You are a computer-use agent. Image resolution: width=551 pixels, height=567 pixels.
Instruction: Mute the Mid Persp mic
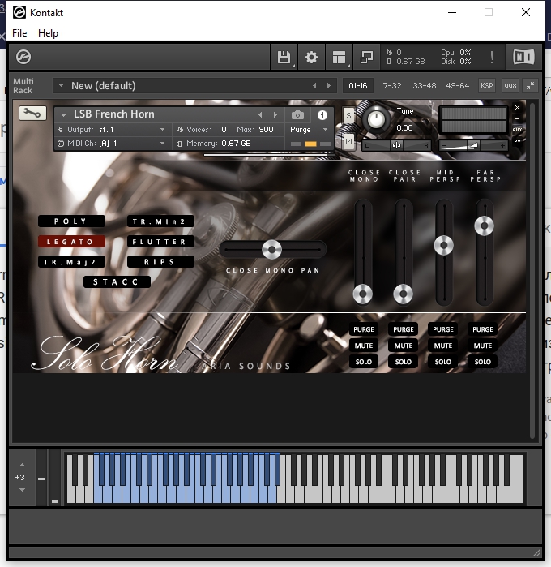pyautogui.click(x=443, y=346)
